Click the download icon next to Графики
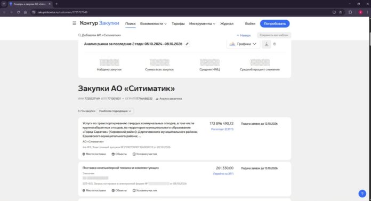The width and height of the screenshot is (371, 201). tap(267, 44)
